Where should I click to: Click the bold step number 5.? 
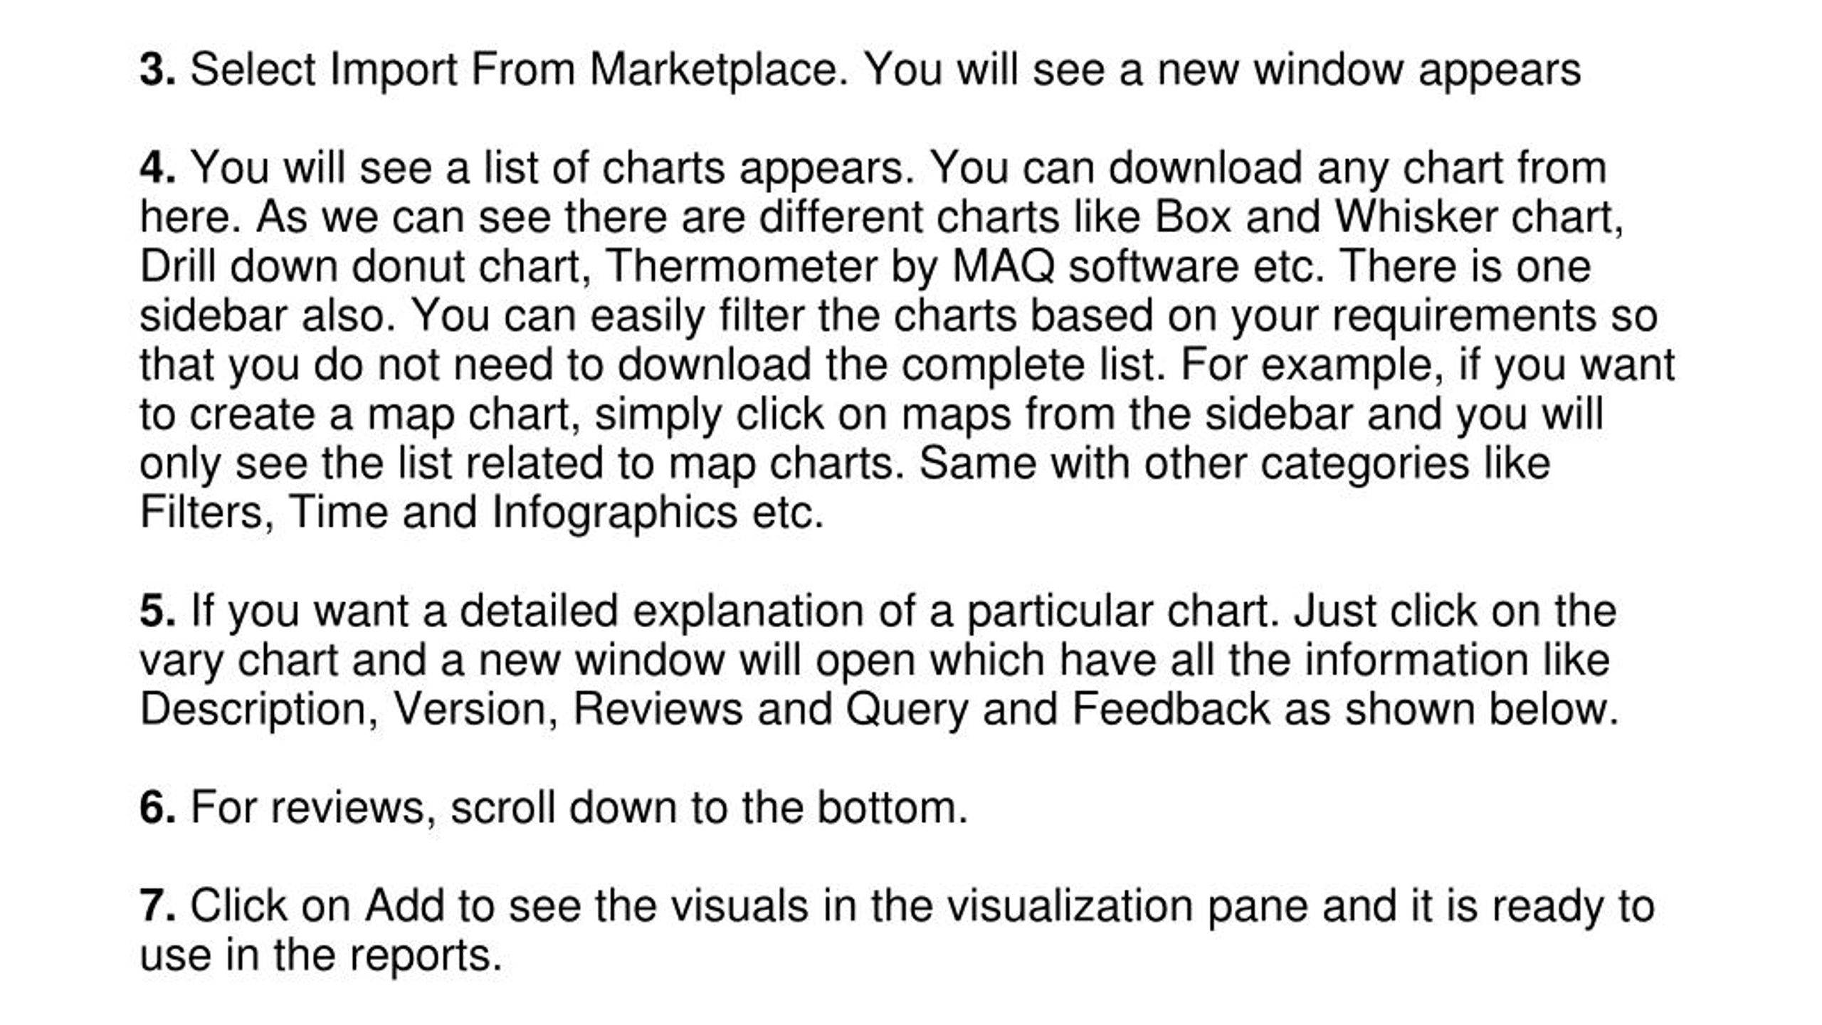[x=157, y=611]
